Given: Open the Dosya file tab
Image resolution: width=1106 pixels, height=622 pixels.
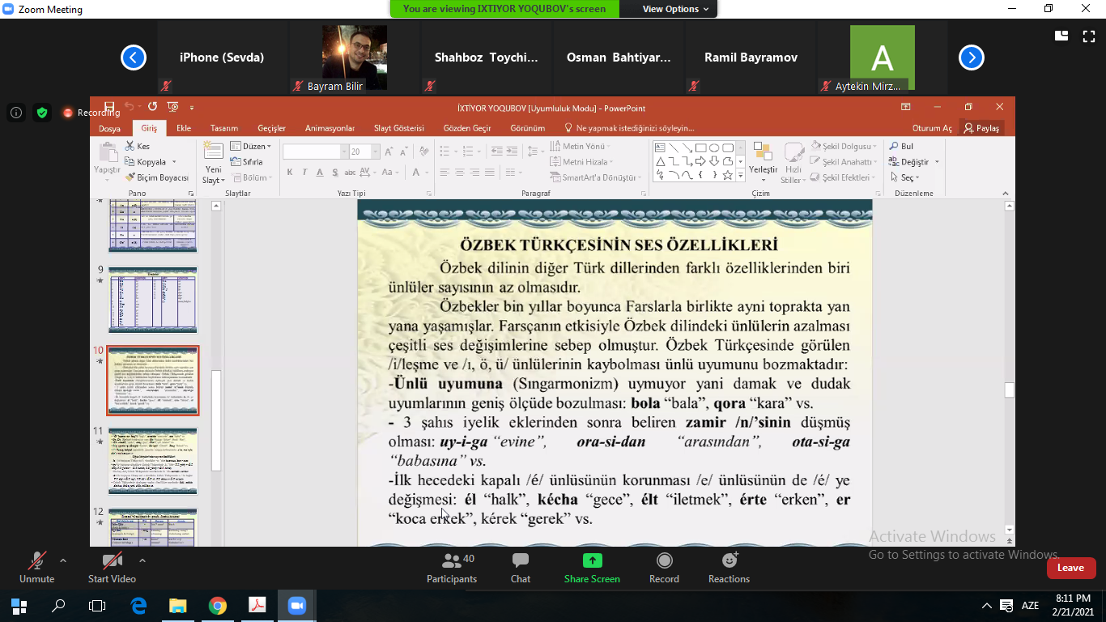Looking at the screenshot, I should coord(109,128).
